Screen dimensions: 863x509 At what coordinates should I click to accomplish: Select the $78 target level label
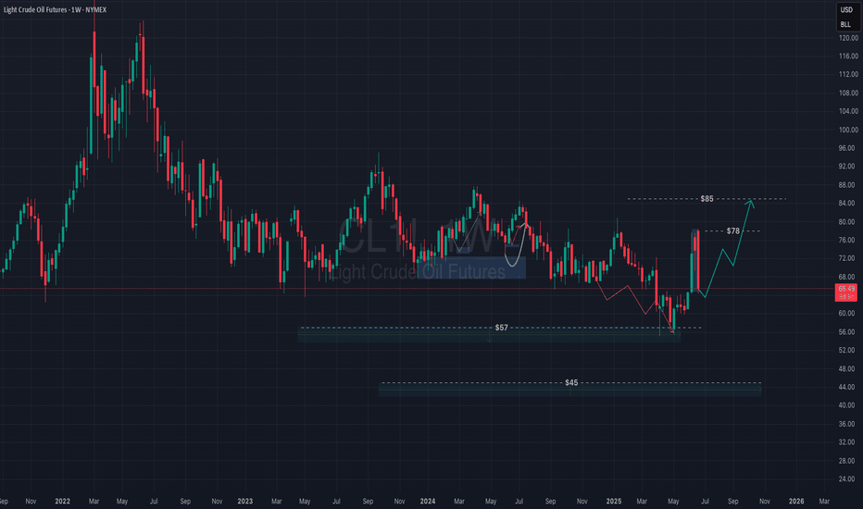click(x=733, y=231)
